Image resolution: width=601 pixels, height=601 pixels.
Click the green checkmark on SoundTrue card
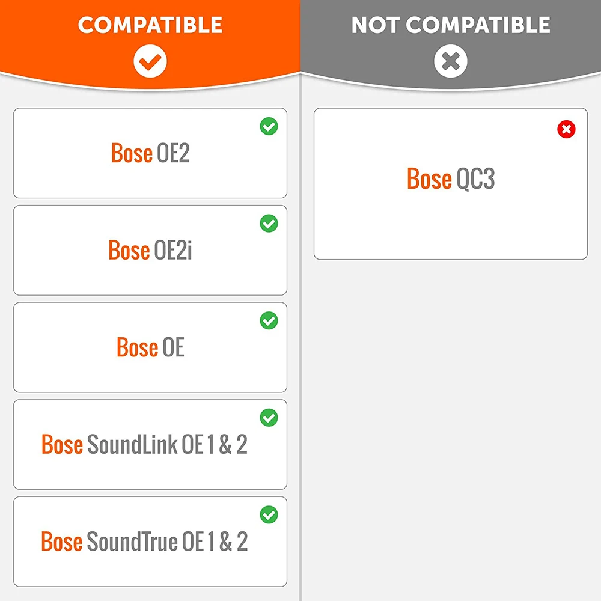tap(269, 514)
